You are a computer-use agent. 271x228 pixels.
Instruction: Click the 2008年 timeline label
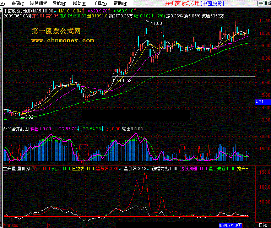click(11, 226)
